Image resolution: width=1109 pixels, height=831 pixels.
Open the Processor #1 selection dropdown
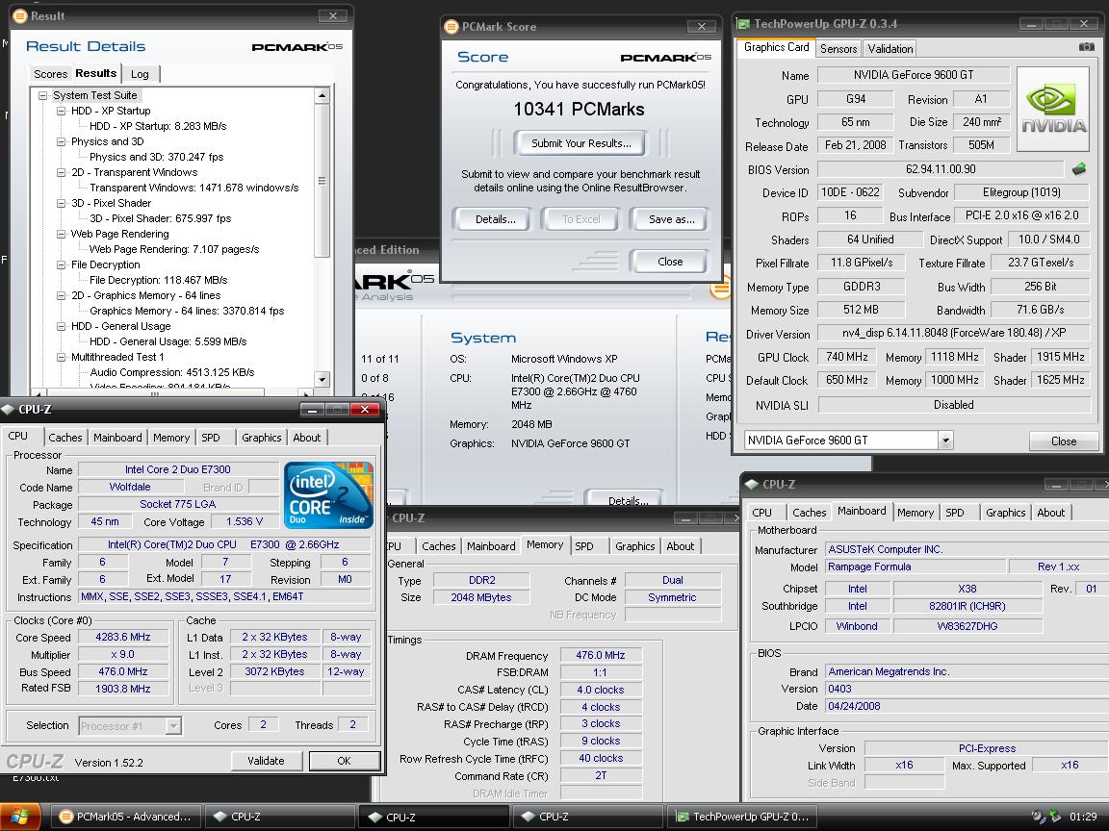[174, 726]
